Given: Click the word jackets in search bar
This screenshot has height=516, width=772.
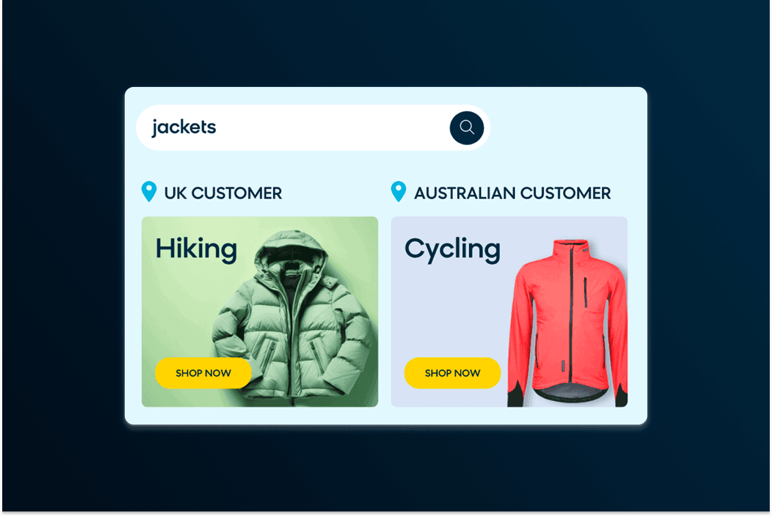Looking at the screenshot, I should point(184,128).
